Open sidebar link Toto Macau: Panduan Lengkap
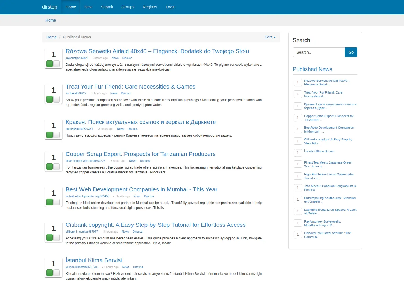Viewport: 404px width, 281px height. point(330,188)
